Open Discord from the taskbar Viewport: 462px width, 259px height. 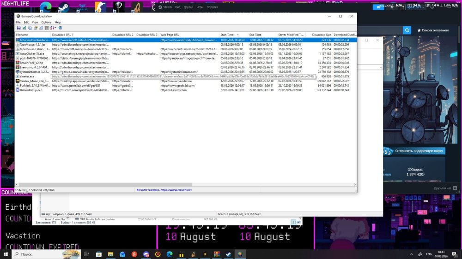pyautogui.click(x=146, y=254)
